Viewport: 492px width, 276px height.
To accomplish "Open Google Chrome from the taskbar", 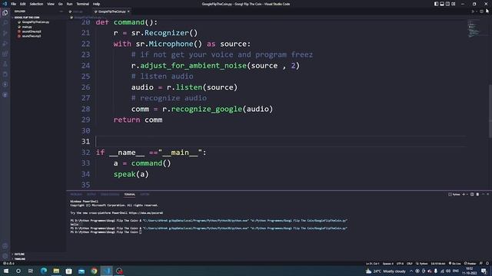I will pyautogui.click(x=94, y=271).
